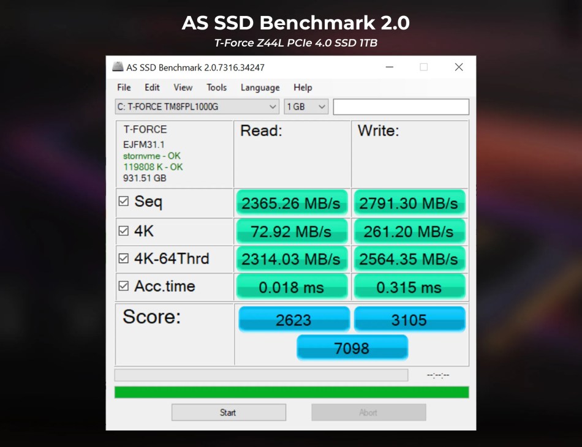
Task: Click the empty text field next to size dropdown
Action: pos(401,107)
